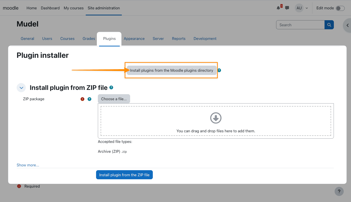This screenshot has height=202, width=351.
Task: Toggle the Edit mode switch
Action: point(340,8)
